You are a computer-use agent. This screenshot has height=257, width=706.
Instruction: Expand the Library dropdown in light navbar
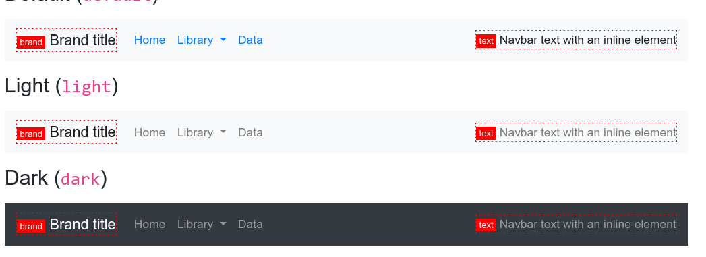202,132
